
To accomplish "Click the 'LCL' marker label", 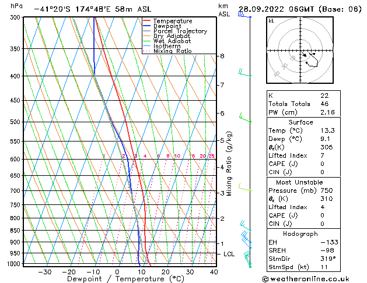I will 229,254.
